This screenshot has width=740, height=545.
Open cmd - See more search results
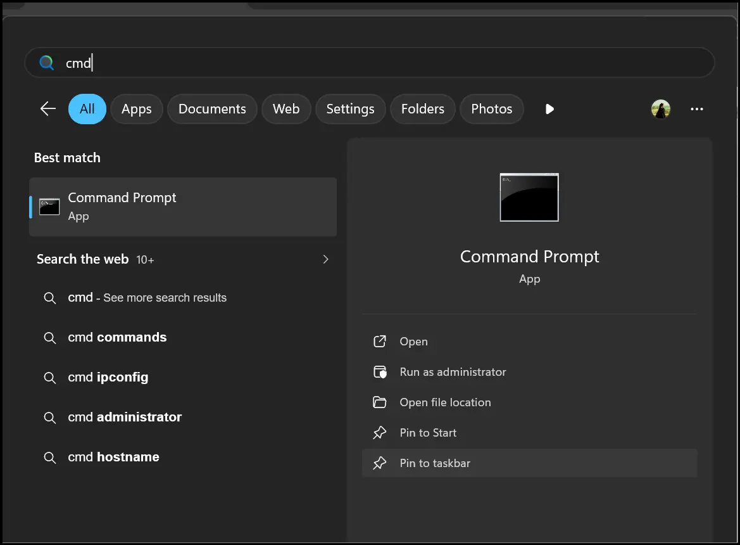(147, 297)
